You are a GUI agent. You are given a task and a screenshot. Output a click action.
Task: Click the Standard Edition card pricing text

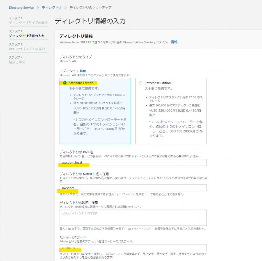[97, 110]
